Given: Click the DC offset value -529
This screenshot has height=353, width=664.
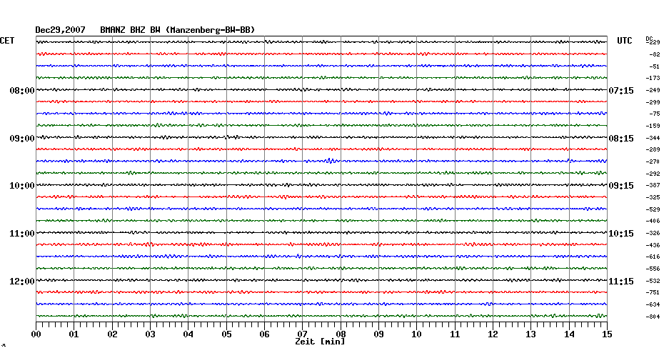Looking at the screenshot, I should coord(653,209).
